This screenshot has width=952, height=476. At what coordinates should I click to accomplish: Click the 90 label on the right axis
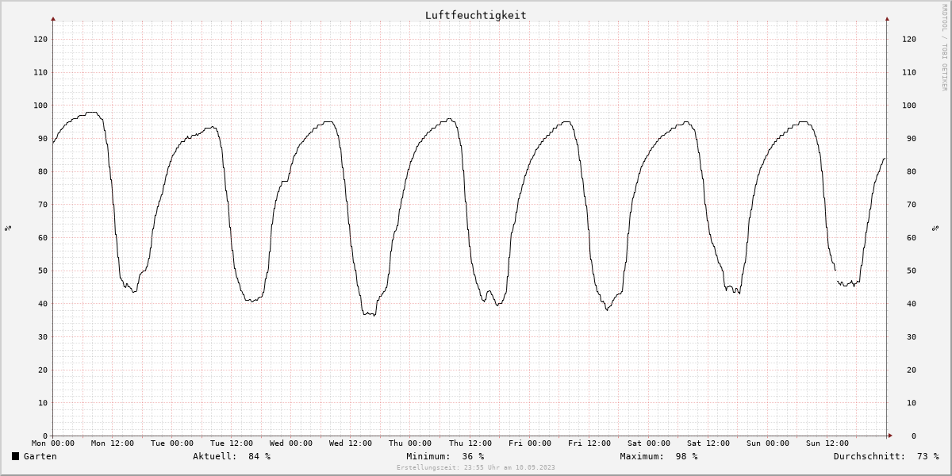click(x=912, y=139)
